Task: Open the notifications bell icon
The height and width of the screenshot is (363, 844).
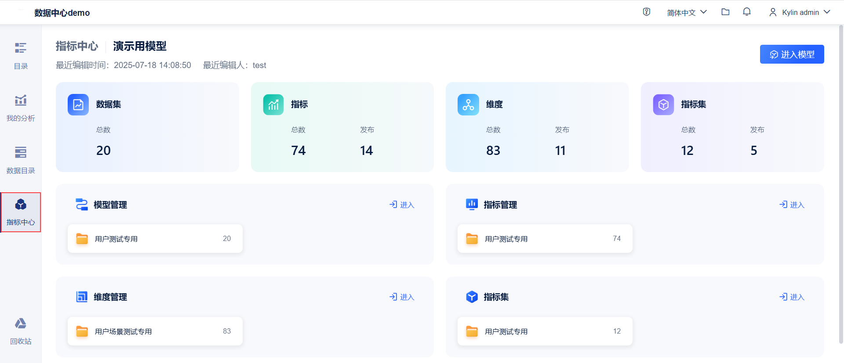Action: click(x=747, y=12)
